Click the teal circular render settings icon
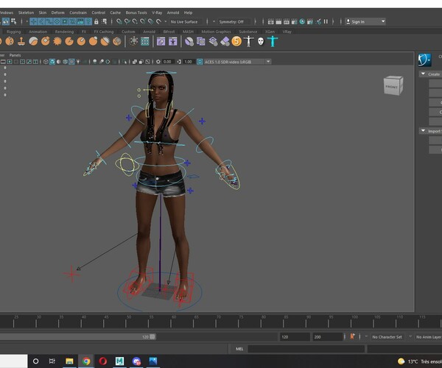This screenshot has width=442, height=368. point(302,21)
